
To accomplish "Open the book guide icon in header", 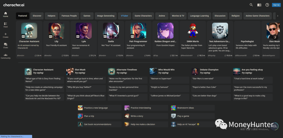I will (x=259, y=5).
